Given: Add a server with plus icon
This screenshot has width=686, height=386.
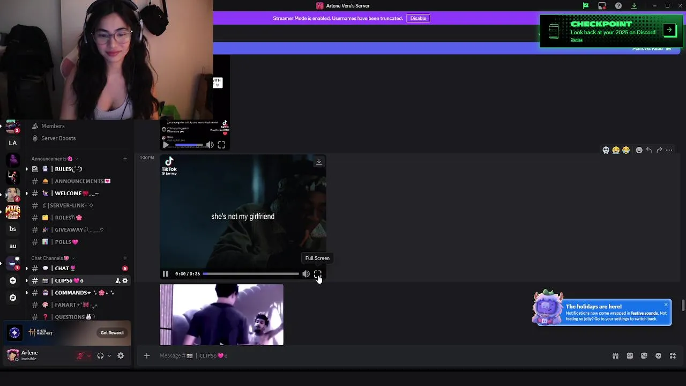Looking at the screenshot, I should (13, 280).
